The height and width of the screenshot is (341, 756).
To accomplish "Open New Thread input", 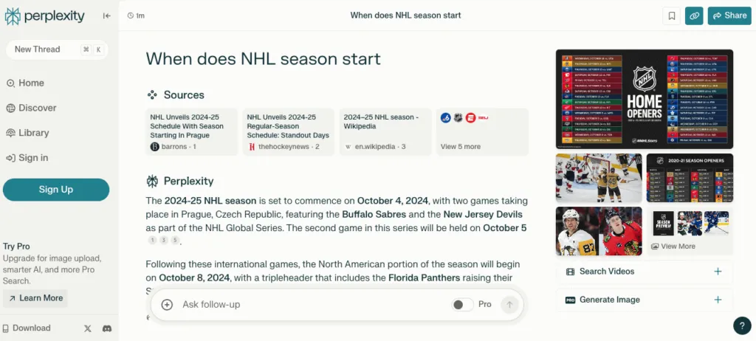I will 57,49.
